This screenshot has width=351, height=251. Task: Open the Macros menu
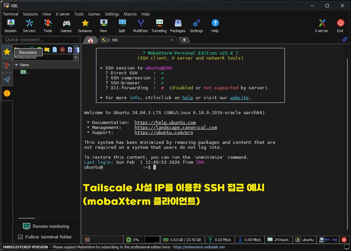(130, 14)
